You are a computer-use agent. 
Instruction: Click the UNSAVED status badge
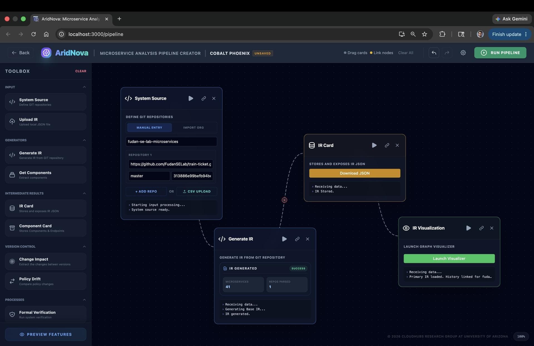(x=263, y=53)
